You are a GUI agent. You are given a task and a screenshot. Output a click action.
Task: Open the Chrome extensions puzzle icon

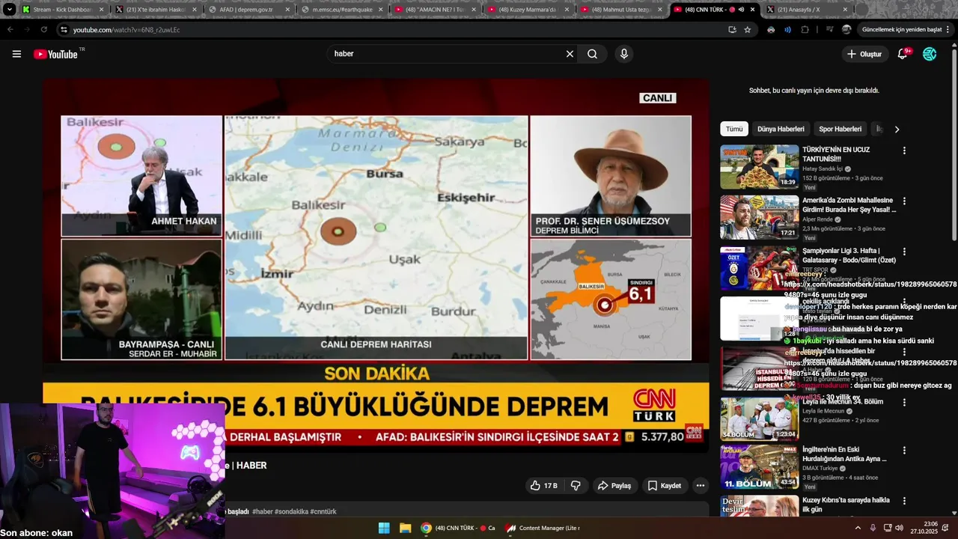(x=805, y=30)
